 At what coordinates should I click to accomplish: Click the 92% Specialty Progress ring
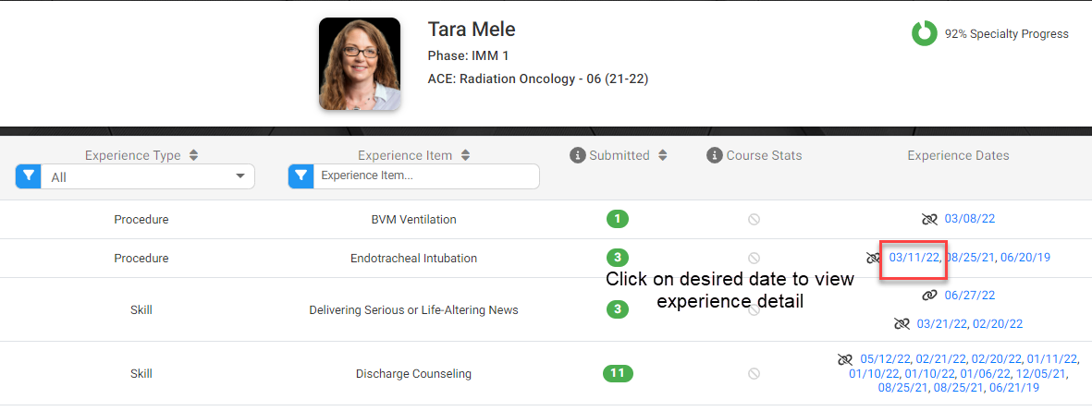pos(925,33)
